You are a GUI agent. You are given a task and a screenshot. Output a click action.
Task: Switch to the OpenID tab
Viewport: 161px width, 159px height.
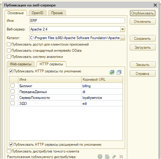(x=37, y=13)
